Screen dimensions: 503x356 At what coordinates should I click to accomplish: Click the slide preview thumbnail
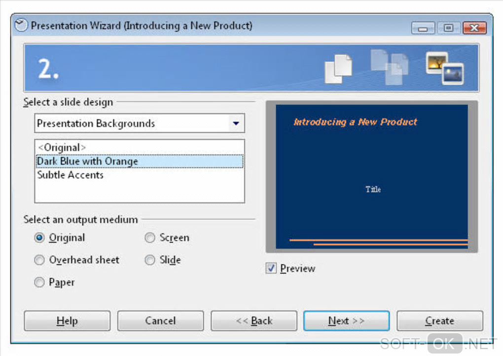click(372, 177)
